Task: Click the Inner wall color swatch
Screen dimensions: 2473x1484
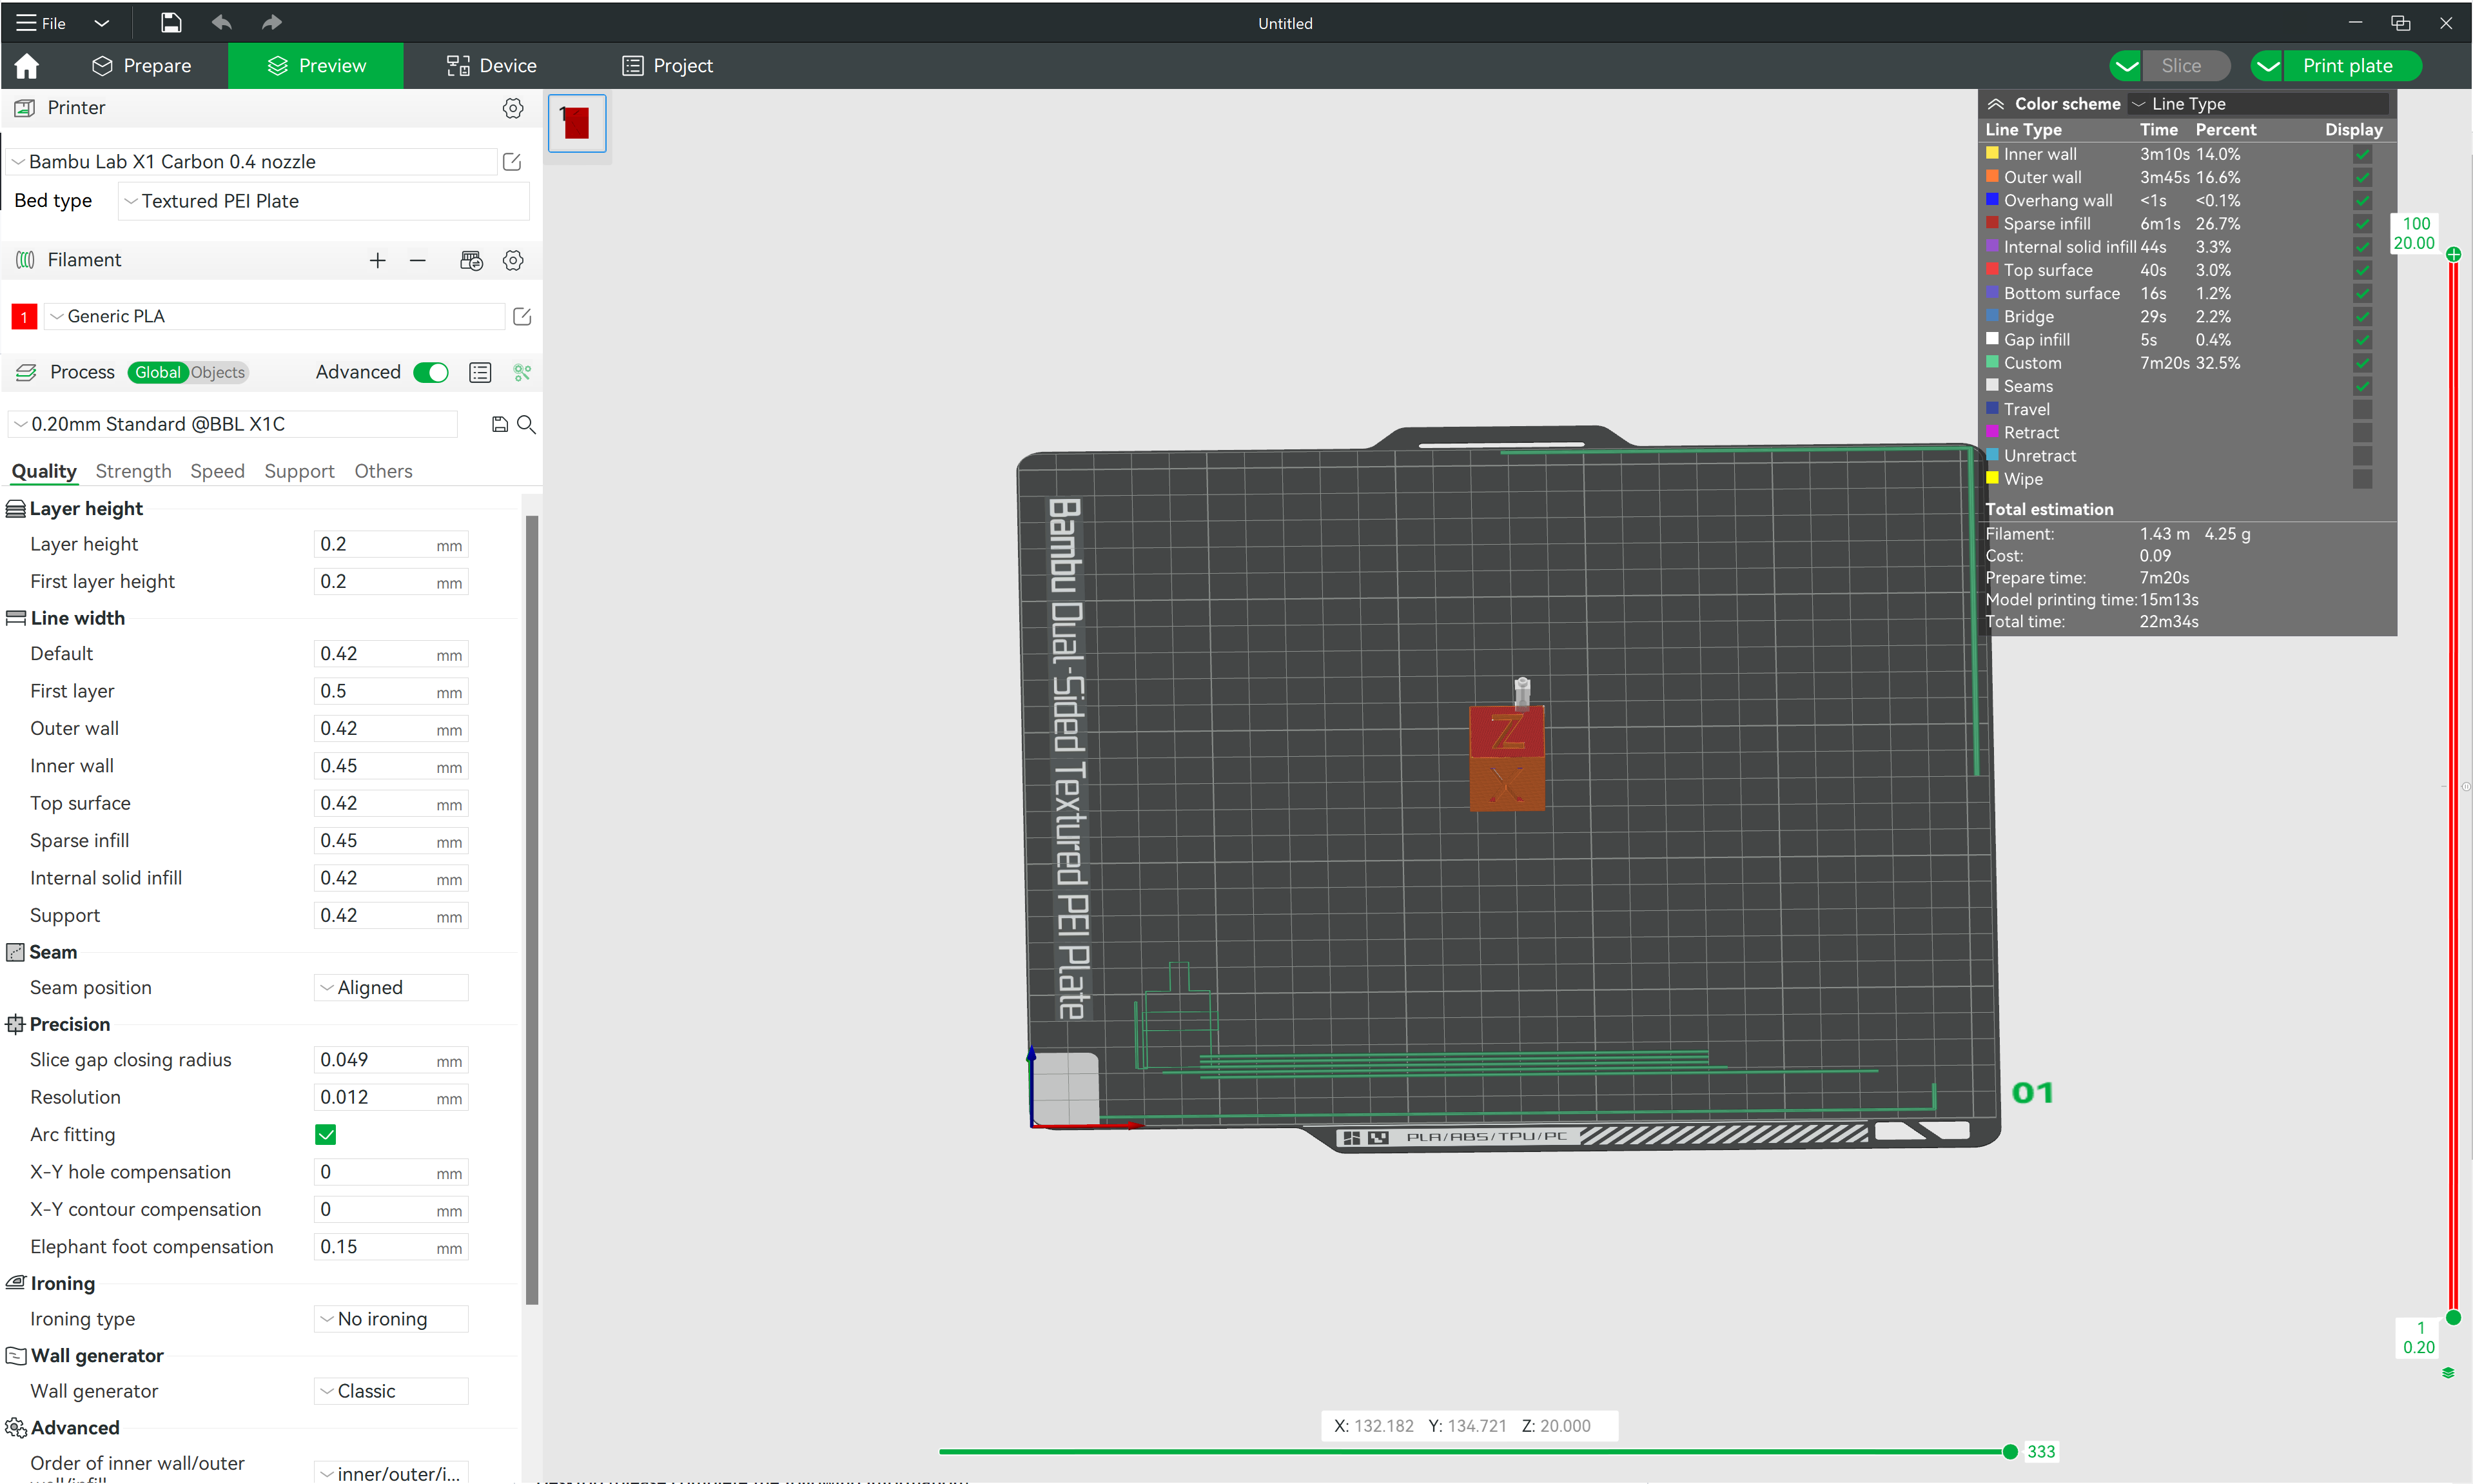Action: click(x=1992, y=154)
